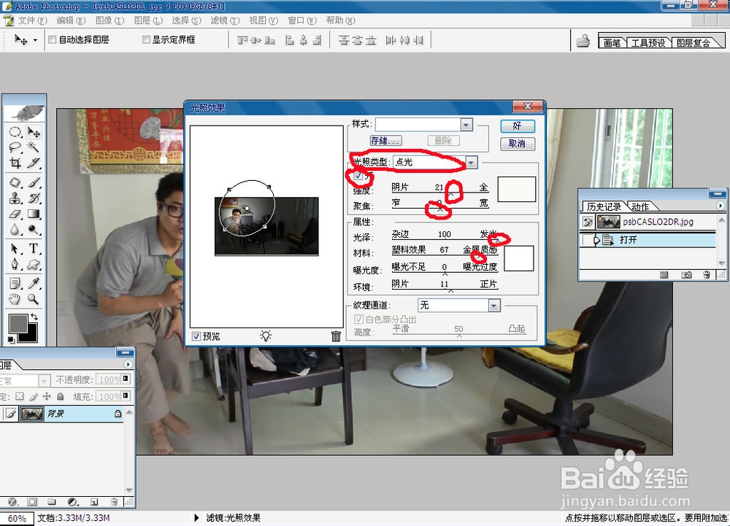Select the Move tool in the toolbox
The width and height of the screenshot is (730, 526).
[x=34, y=133]
